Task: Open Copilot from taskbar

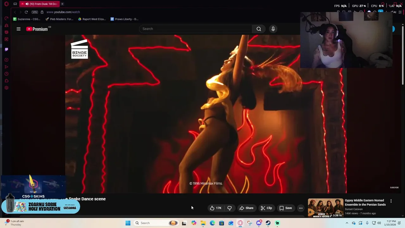Action: point(194,223)
